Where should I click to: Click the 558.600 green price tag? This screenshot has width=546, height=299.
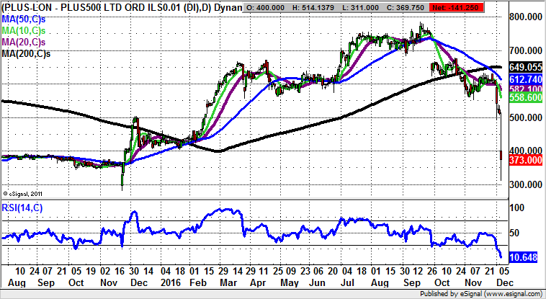[x=524, y=97]
